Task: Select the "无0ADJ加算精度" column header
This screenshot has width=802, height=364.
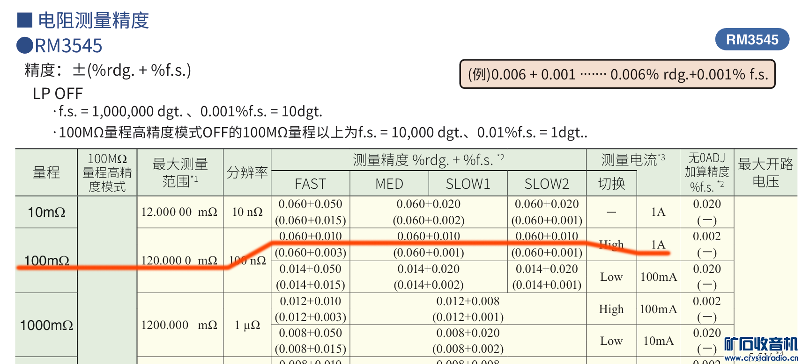Action: point(707,172)
